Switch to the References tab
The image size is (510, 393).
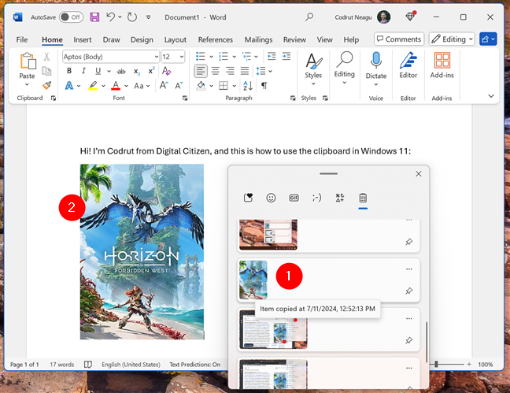216,39
